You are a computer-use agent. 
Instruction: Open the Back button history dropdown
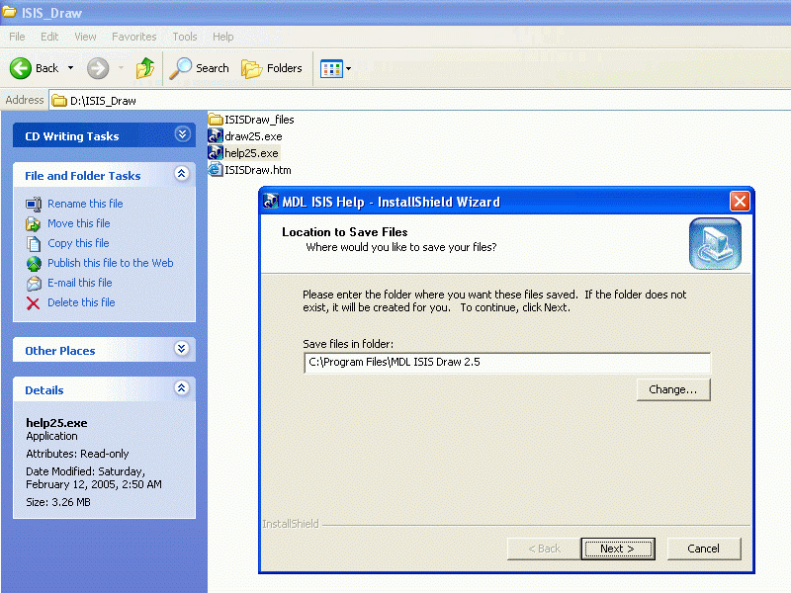coord(70,68)
